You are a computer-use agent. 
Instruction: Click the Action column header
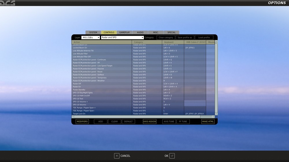(102, 42)
